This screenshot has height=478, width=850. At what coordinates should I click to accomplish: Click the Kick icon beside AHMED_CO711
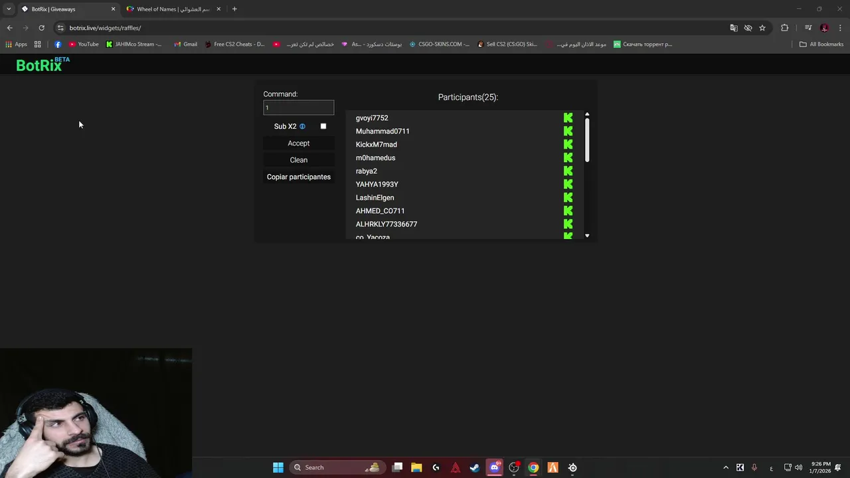pyautogui.click(x=568, y=211)
